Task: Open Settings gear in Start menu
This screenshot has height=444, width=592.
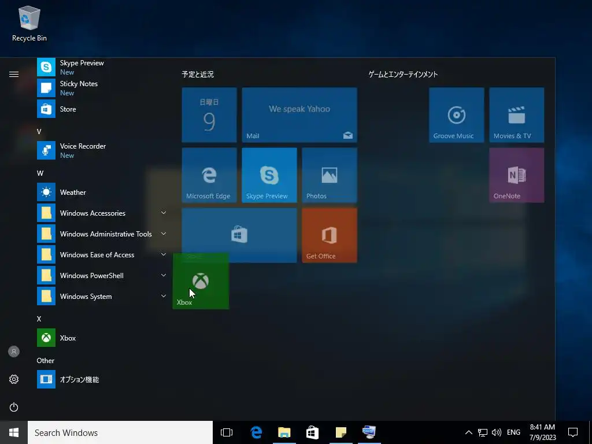Action: click(x=14, y=379)
